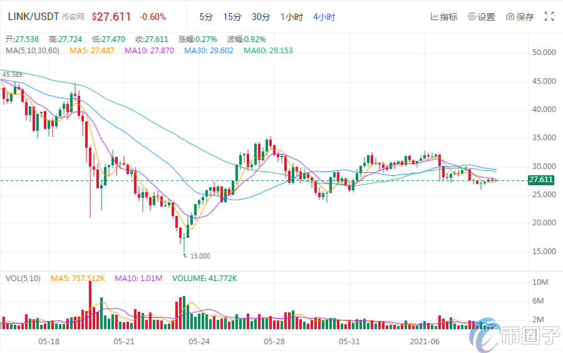Click the MA(5,10,30,60) indicator label
563x353 pixels.
pos(33,51)
